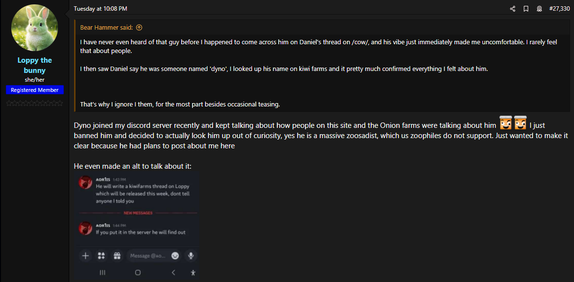Click the share post icon
Screen dimensions: 574x282
tap(513, 9)
